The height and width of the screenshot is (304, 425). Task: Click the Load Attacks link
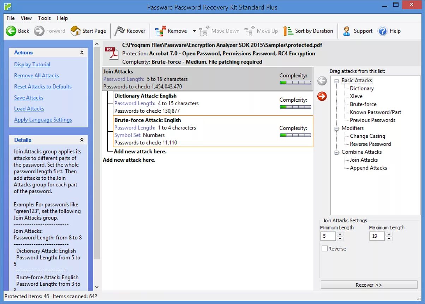(x=29, y=109)
